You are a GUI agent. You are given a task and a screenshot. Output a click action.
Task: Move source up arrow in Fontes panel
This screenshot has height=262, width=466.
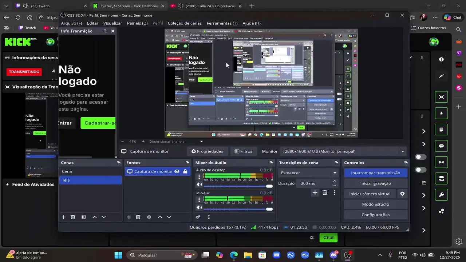click(160, 217)
